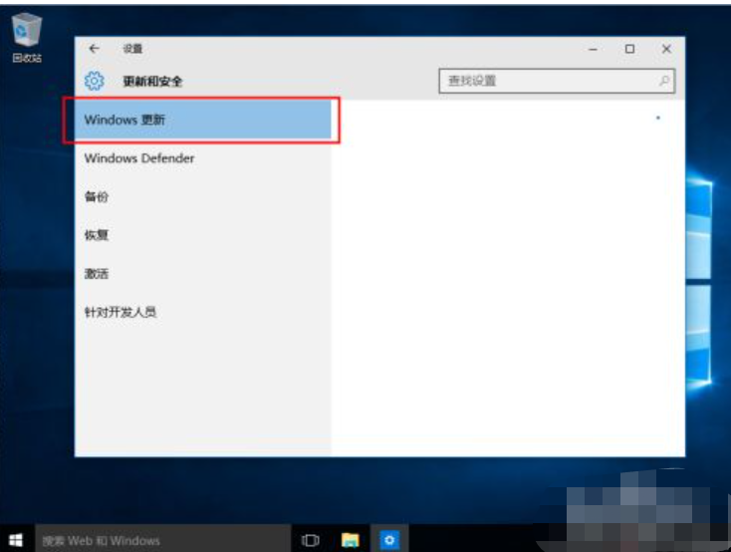Go to the 恢复 section
The height and width of the screenshot is (552, 731).
(x=97, y=235)
